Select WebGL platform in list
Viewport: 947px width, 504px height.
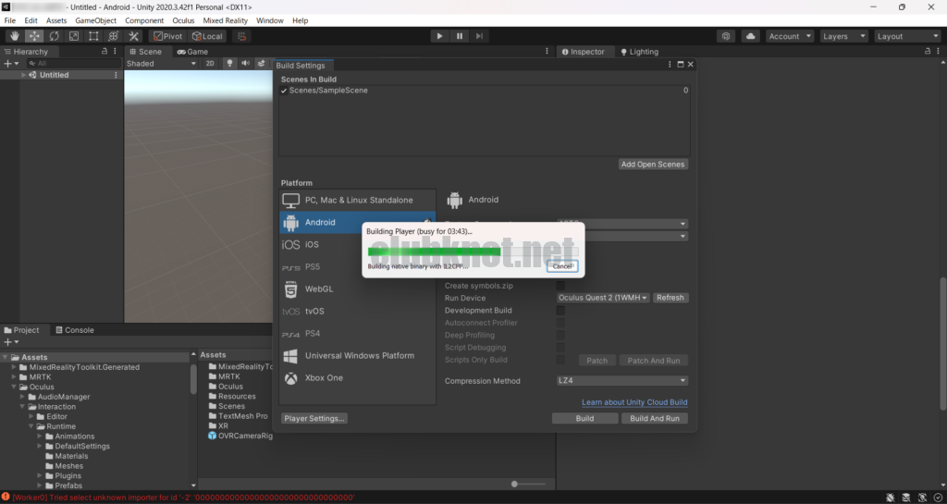click(319, 289)
